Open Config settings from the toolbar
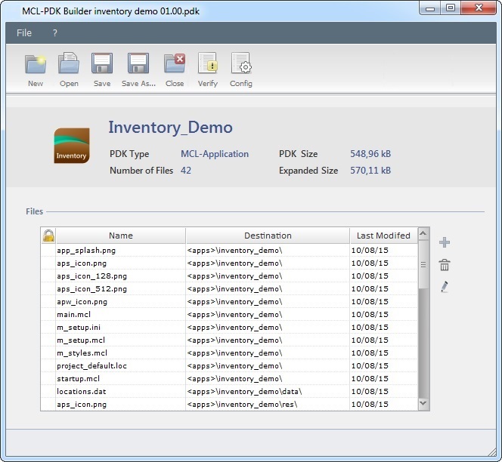Viewport: 502px width, 462px height. coord(241,64)
